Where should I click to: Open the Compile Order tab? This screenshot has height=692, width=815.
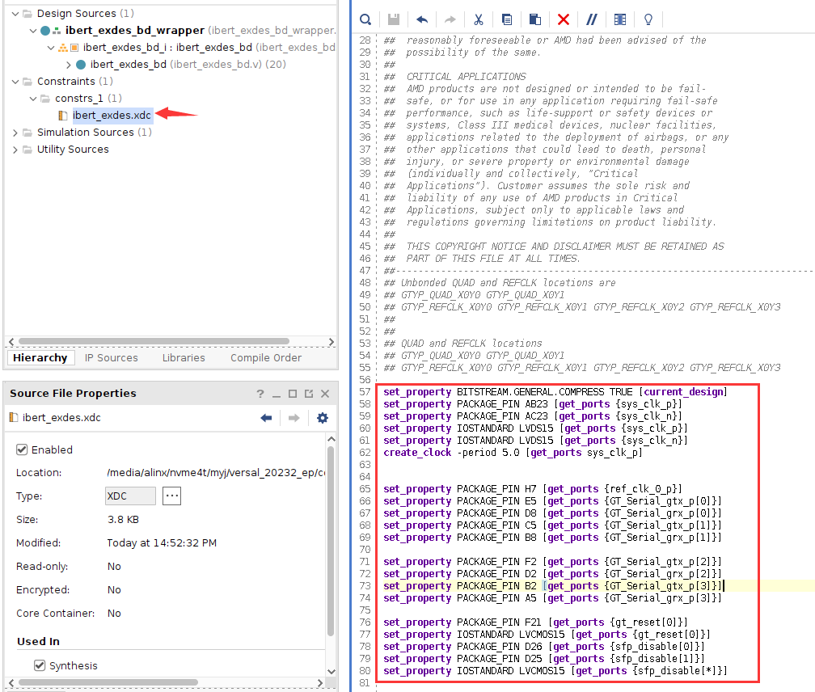[266, 357]
